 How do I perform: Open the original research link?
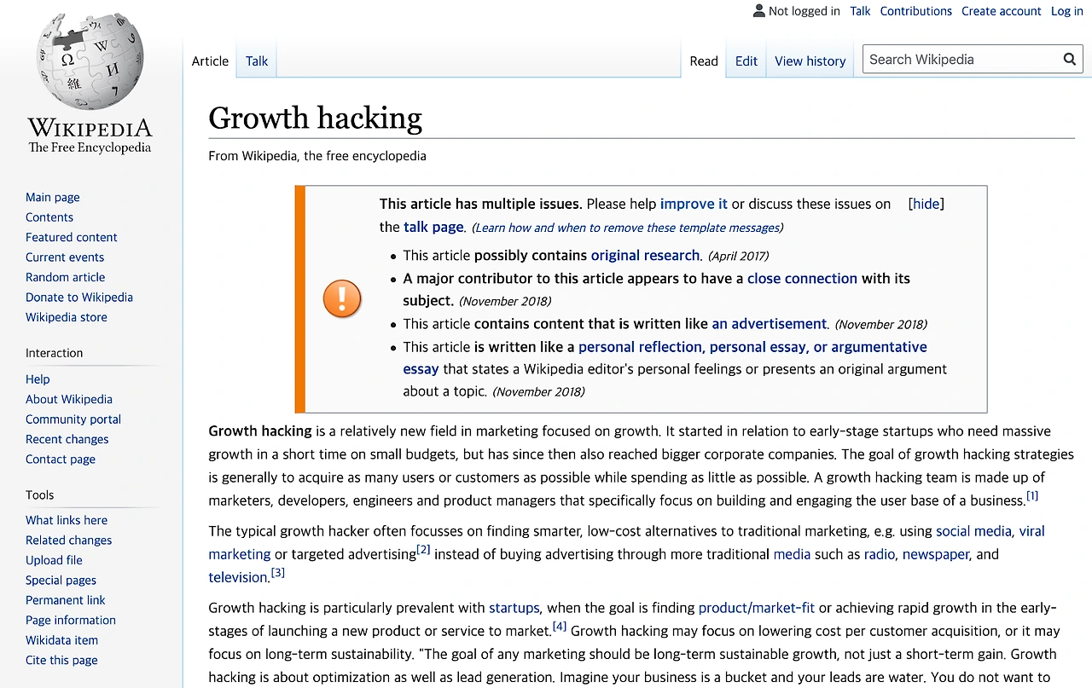tap(646, 255)
